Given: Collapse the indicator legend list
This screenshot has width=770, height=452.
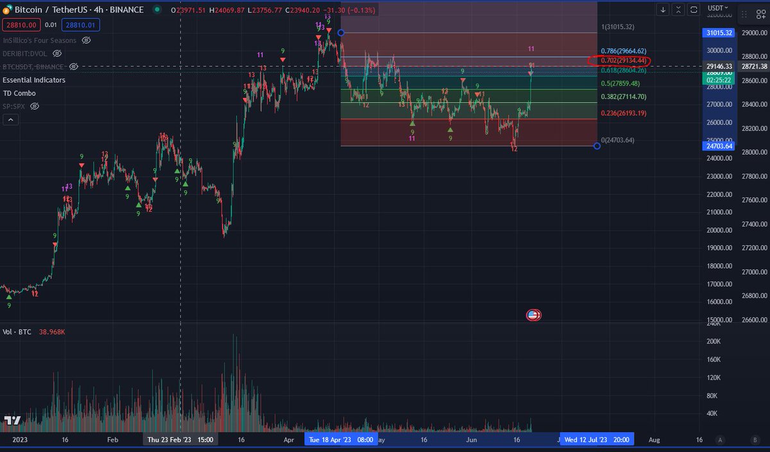Looking at the screenshot, I should point(10,119).
